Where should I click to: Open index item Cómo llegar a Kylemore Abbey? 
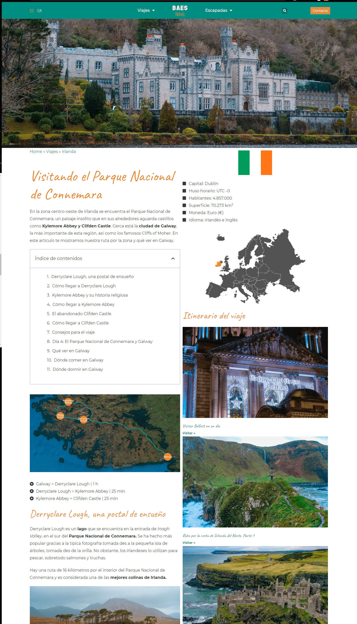[x=83, y=304]
